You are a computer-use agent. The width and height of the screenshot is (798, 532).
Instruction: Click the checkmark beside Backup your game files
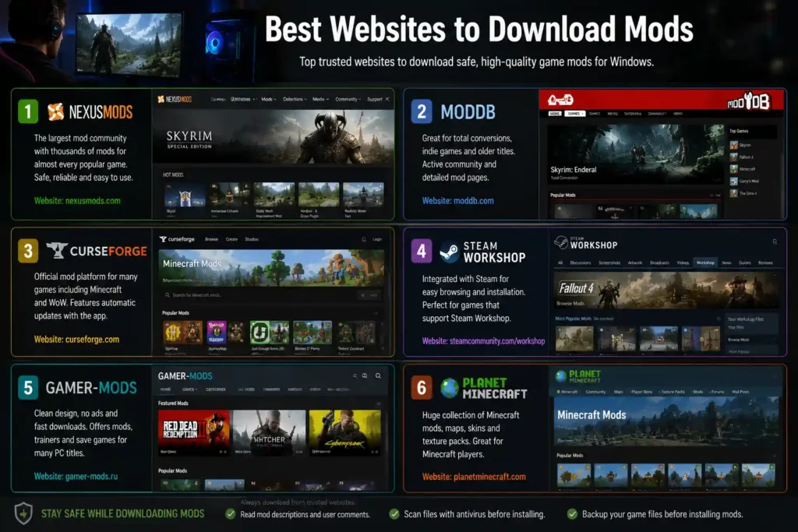tap(573, 513)
